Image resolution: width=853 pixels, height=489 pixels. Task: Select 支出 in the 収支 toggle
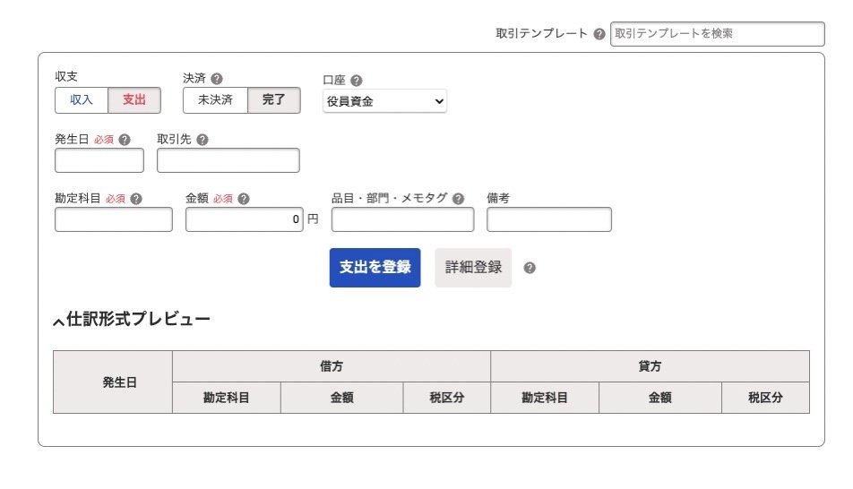[x=134, y=100]
